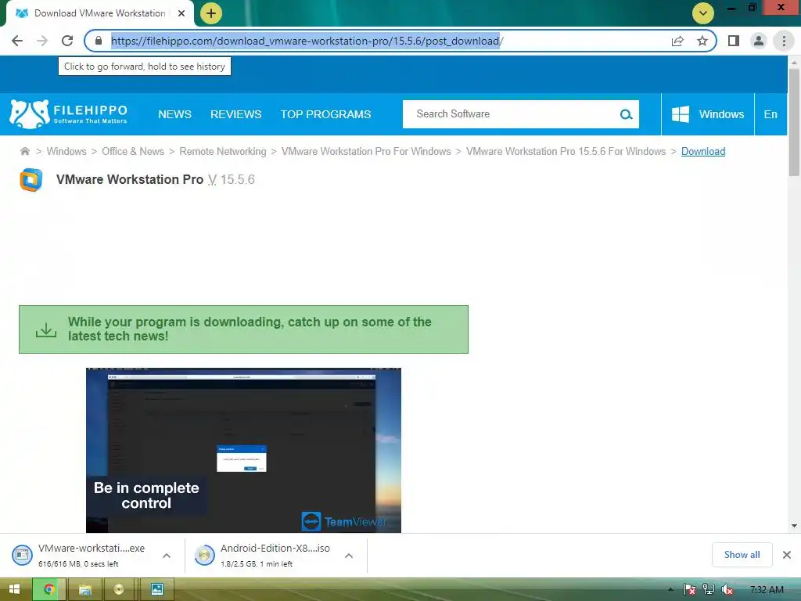Click the page vertical scrollbar
This screenshot has width=801, height=601.
(794, 122)
